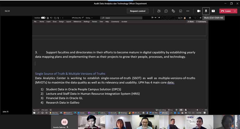Open the rooms icon in meeting toolbar

click(180, 11)
